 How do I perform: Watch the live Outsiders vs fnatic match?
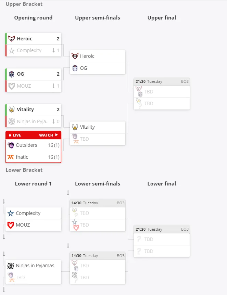(48, 135)
